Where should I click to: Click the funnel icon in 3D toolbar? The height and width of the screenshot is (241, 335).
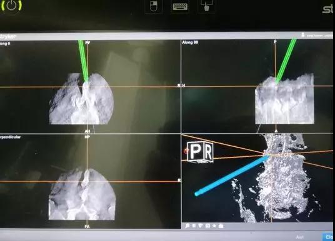(x=201, y=225)
